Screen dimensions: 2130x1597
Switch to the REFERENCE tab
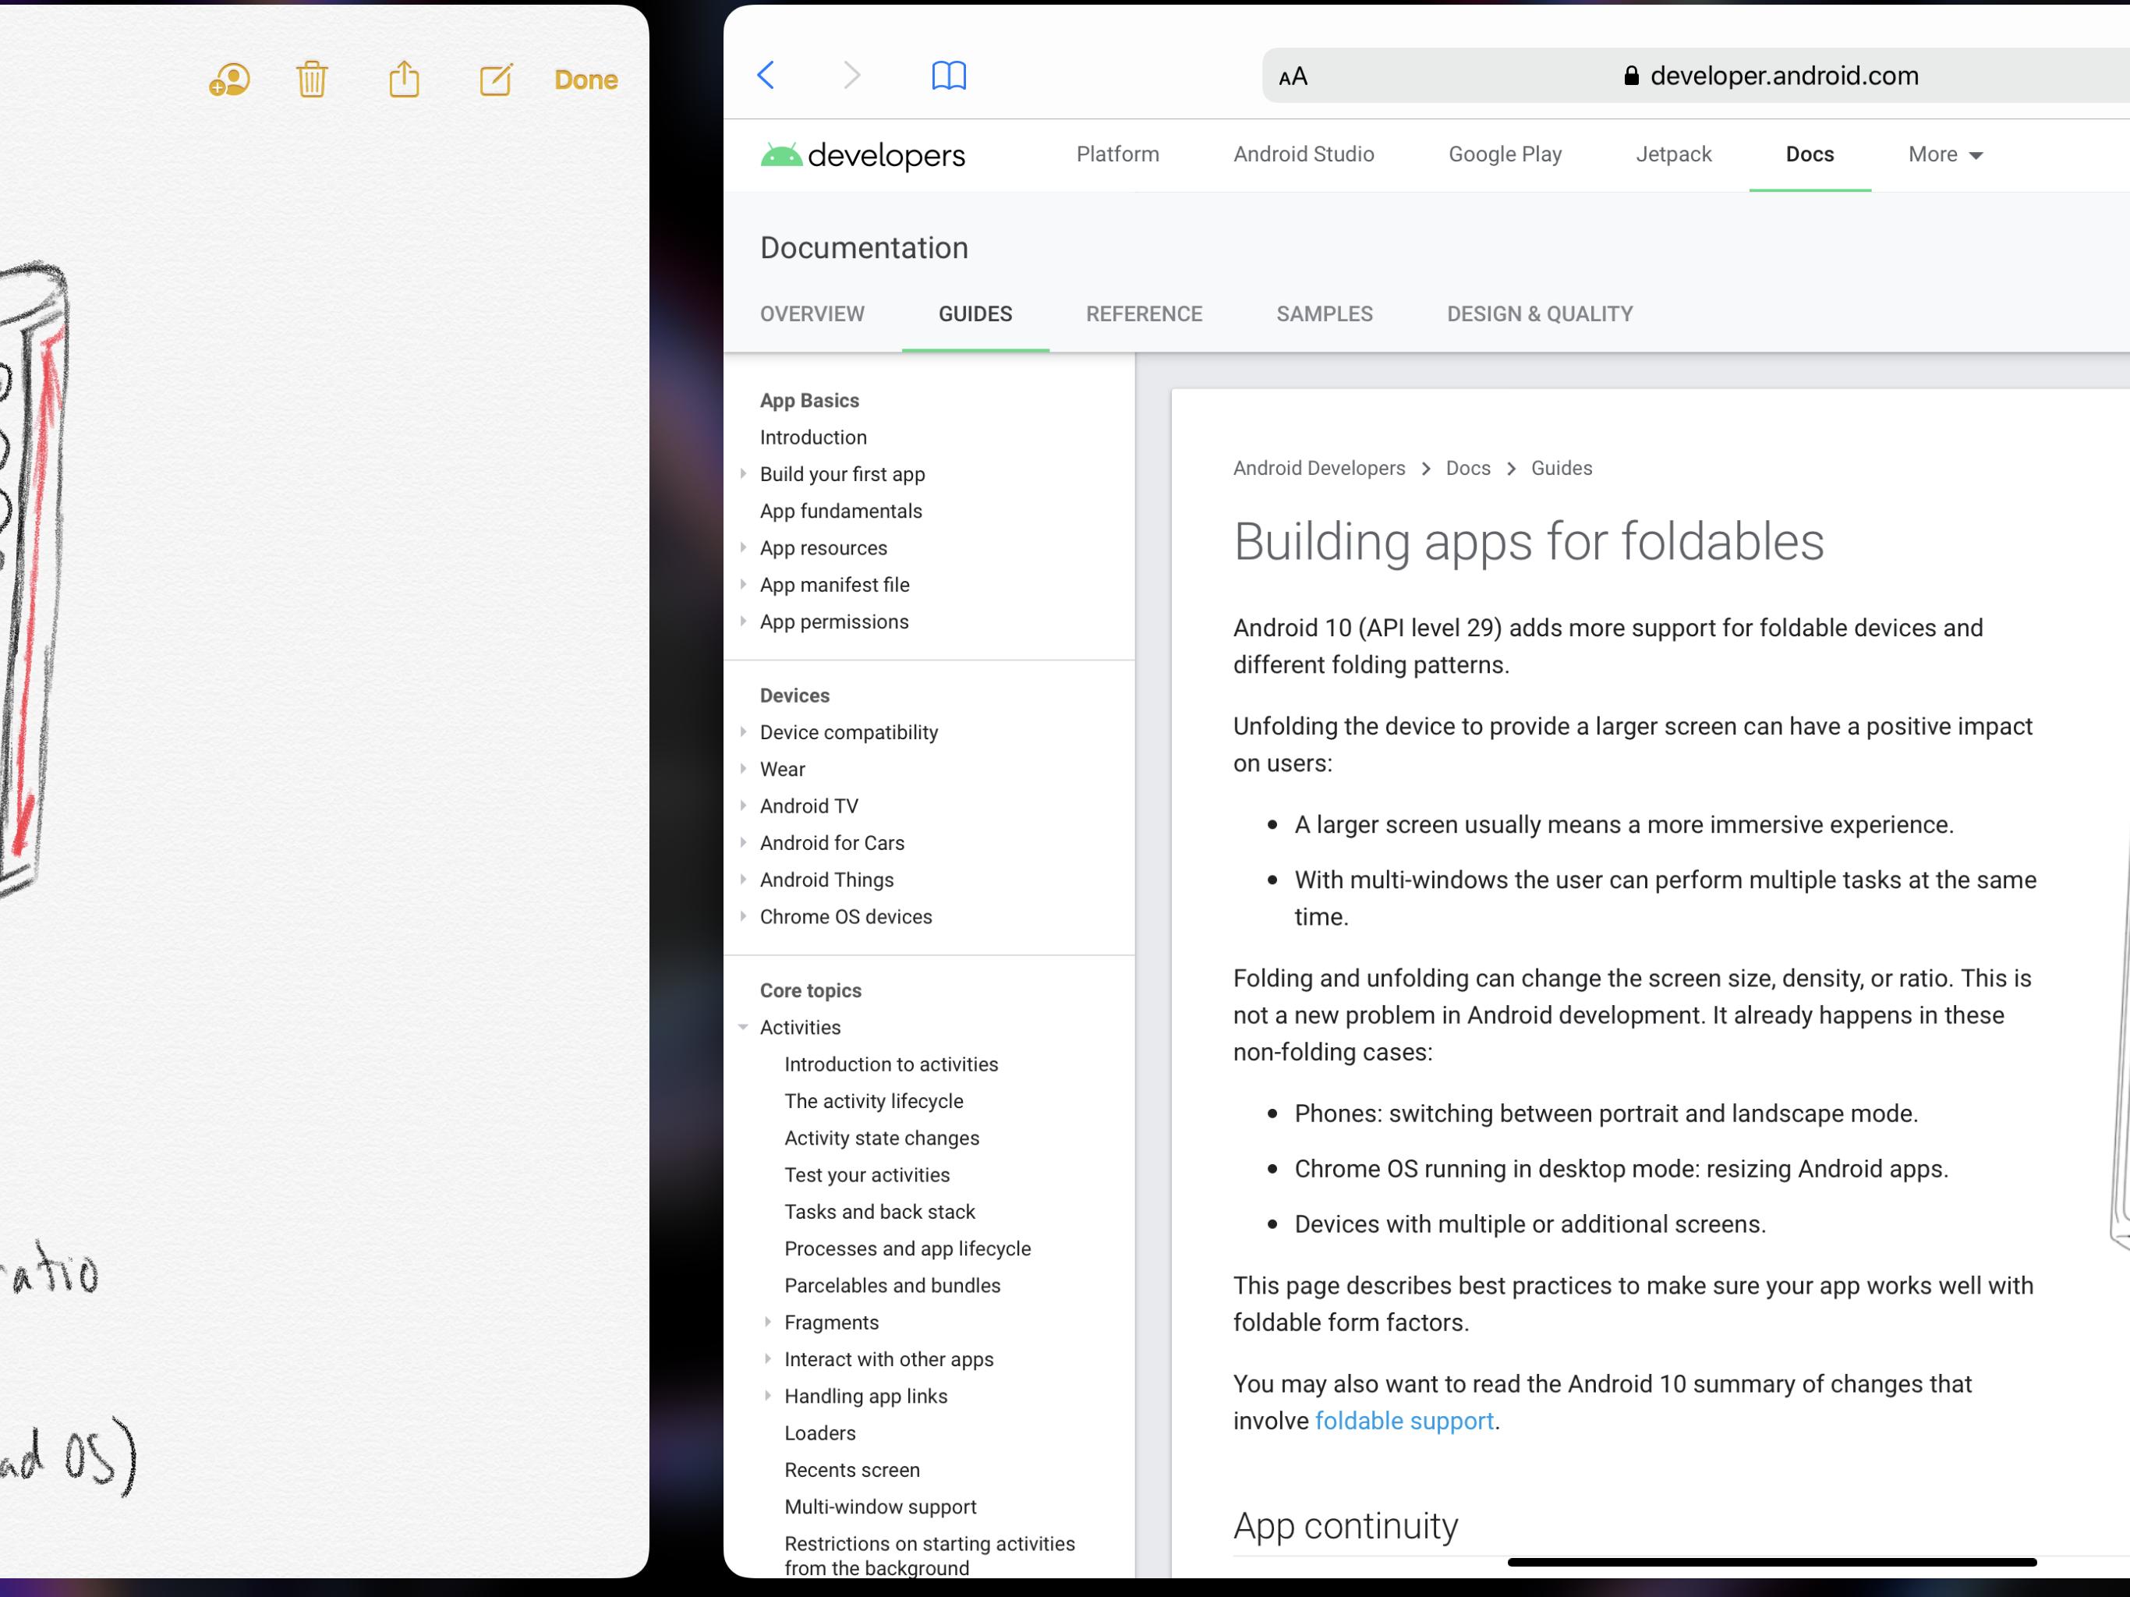(1143, 314)
